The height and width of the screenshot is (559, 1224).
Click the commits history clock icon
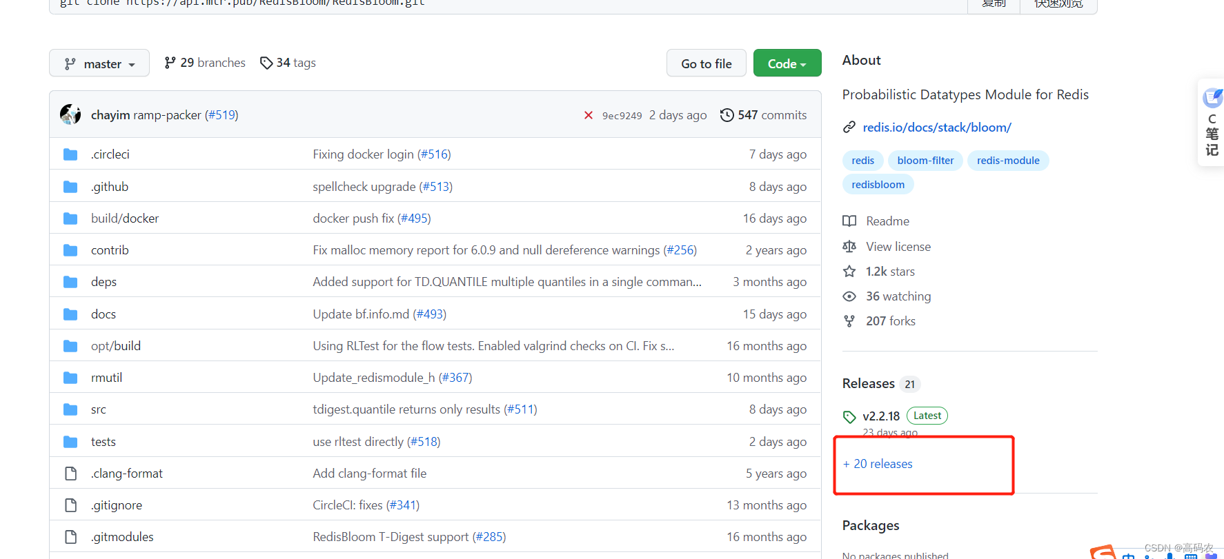727,115
